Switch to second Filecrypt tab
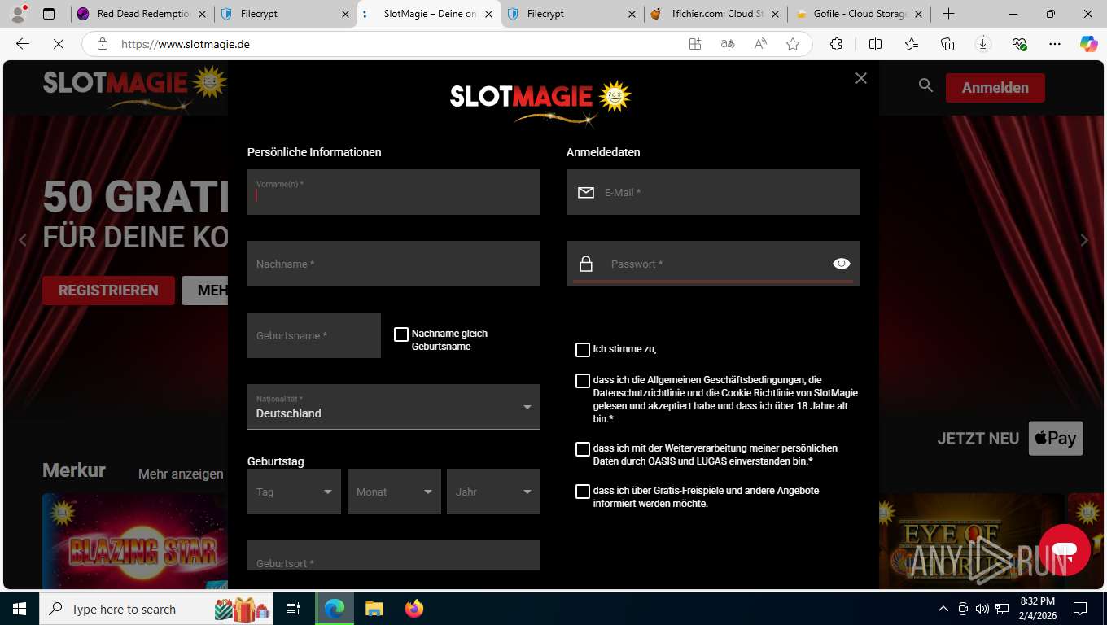 [570, 14]
